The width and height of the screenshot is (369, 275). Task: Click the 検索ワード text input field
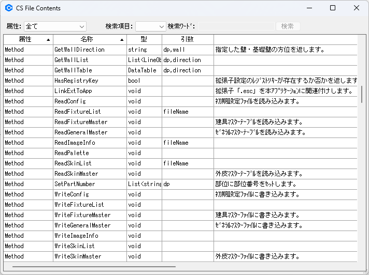[236, 26]
